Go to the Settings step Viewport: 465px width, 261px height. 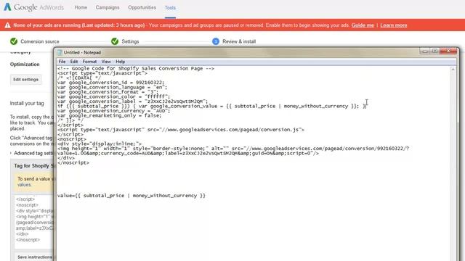pyautogui.click(x=130, y=41)
